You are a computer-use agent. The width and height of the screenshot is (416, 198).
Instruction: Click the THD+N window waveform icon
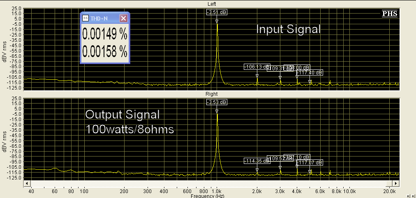coord(86,18)
